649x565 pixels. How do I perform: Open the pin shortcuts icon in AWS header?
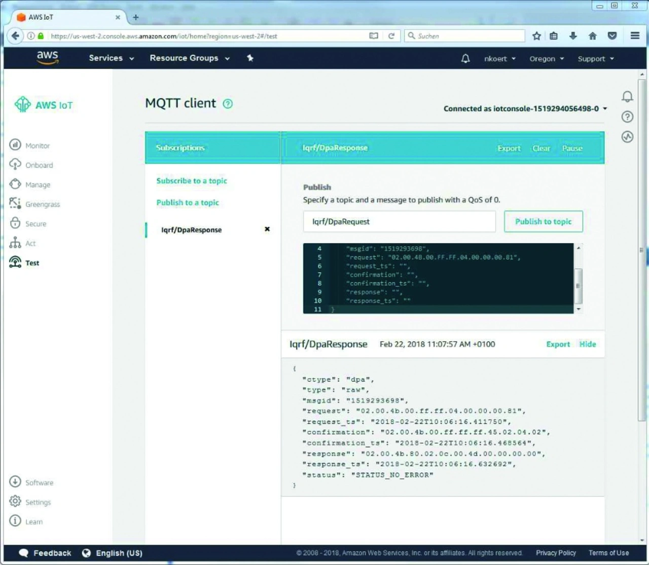pyautogui.click(x=250, y=58)
